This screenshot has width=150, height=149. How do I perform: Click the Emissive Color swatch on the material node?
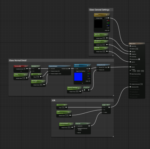click(139, 59)
